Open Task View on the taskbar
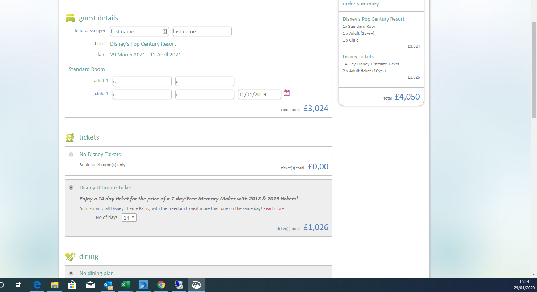537x292 pixels. click(18, 285)
